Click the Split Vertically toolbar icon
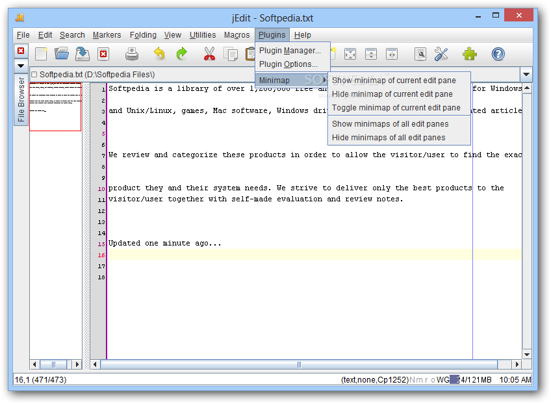 [x=391, y=54]
